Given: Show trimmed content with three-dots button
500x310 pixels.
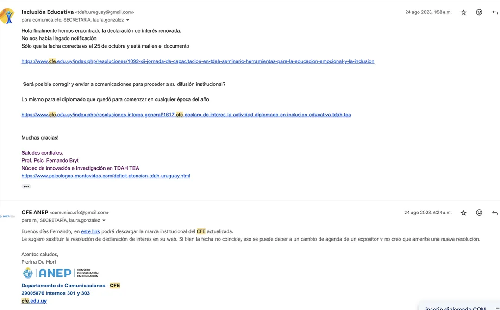Looking at the screenshot, I should pyautogui.click(x=26, y=187).
